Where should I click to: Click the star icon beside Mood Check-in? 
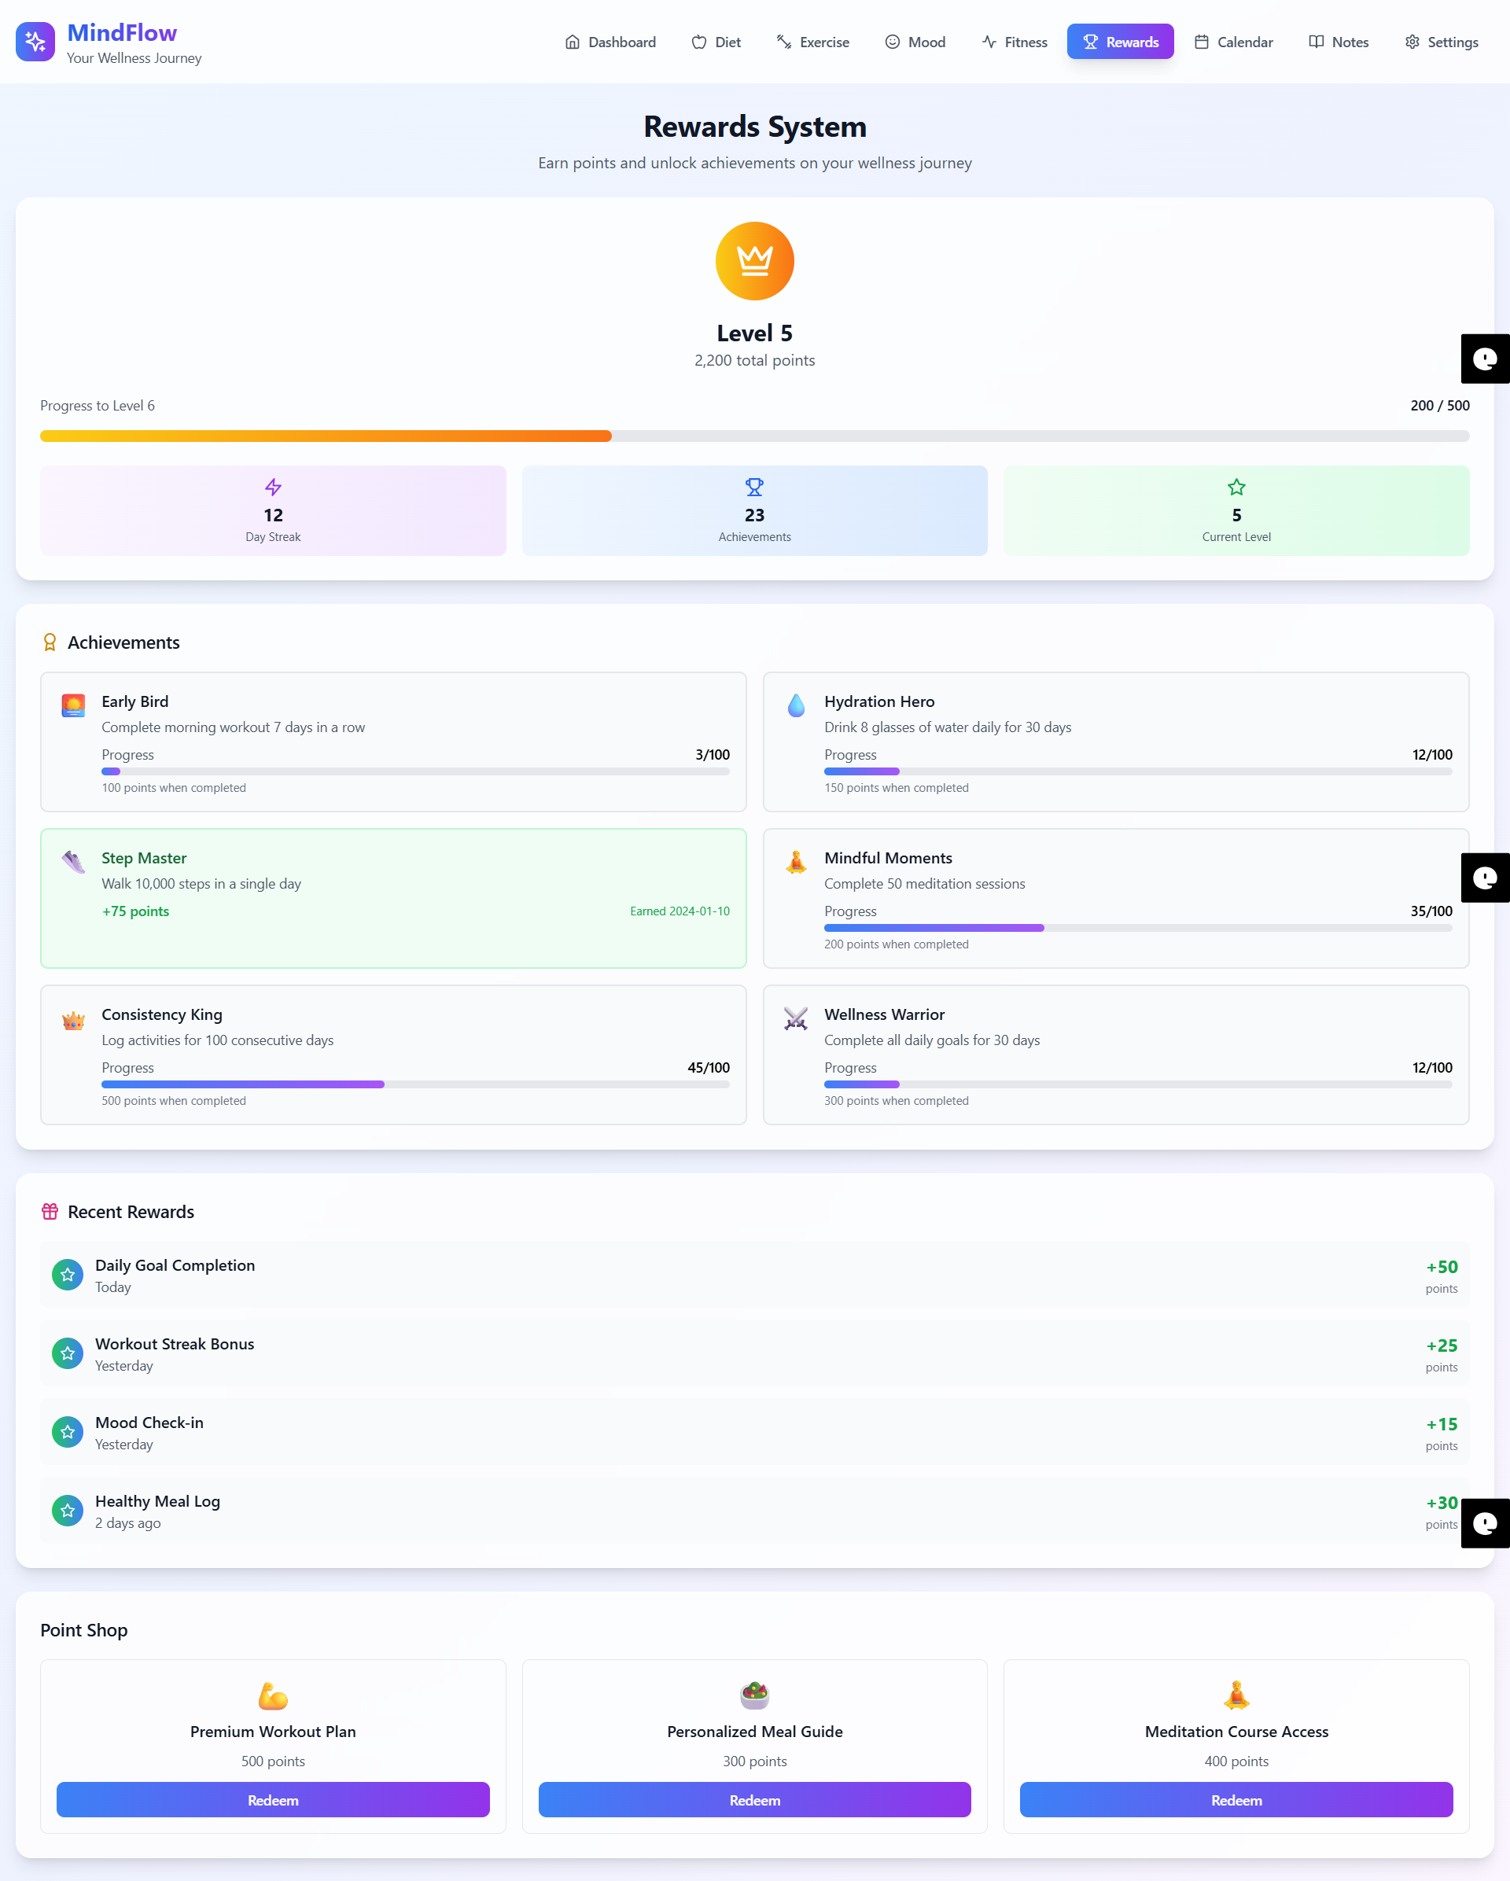pyautogui.click(x=67, y=1432)
